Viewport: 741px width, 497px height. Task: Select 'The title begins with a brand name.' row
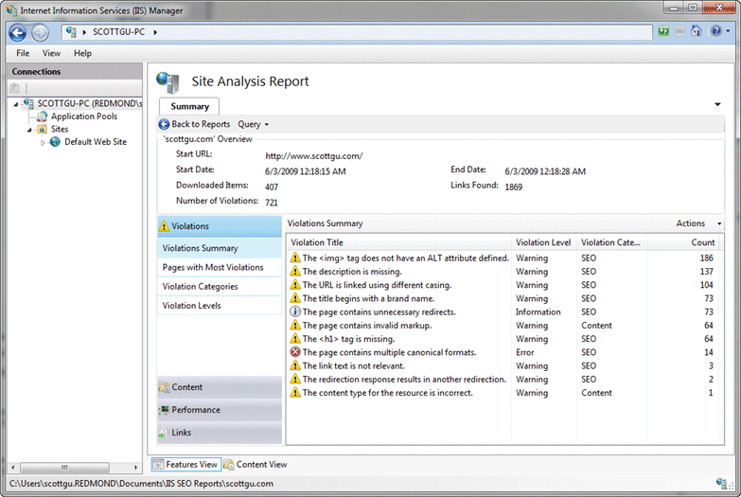(x=503, y=298)
